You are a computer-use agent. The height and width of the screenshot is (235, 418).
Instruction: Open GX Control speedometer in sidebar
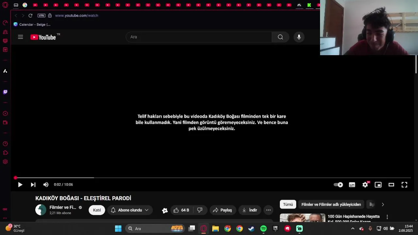tap(5, 23)
